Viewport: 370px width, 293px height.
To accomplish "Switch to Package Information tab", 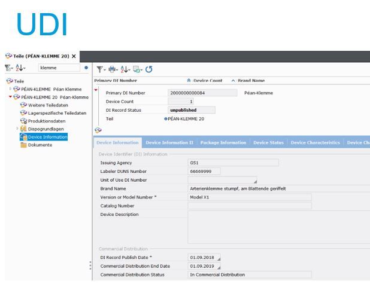I will [x=223, y=142].
